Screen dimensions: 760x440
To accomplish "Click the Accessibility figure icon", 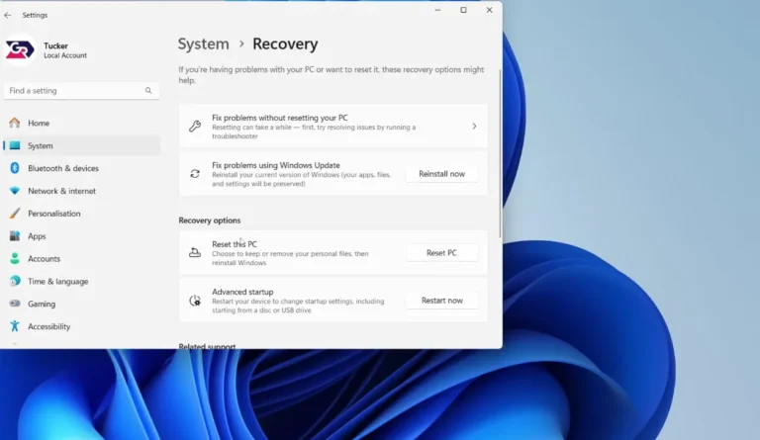I will click(x=15, y=326).
